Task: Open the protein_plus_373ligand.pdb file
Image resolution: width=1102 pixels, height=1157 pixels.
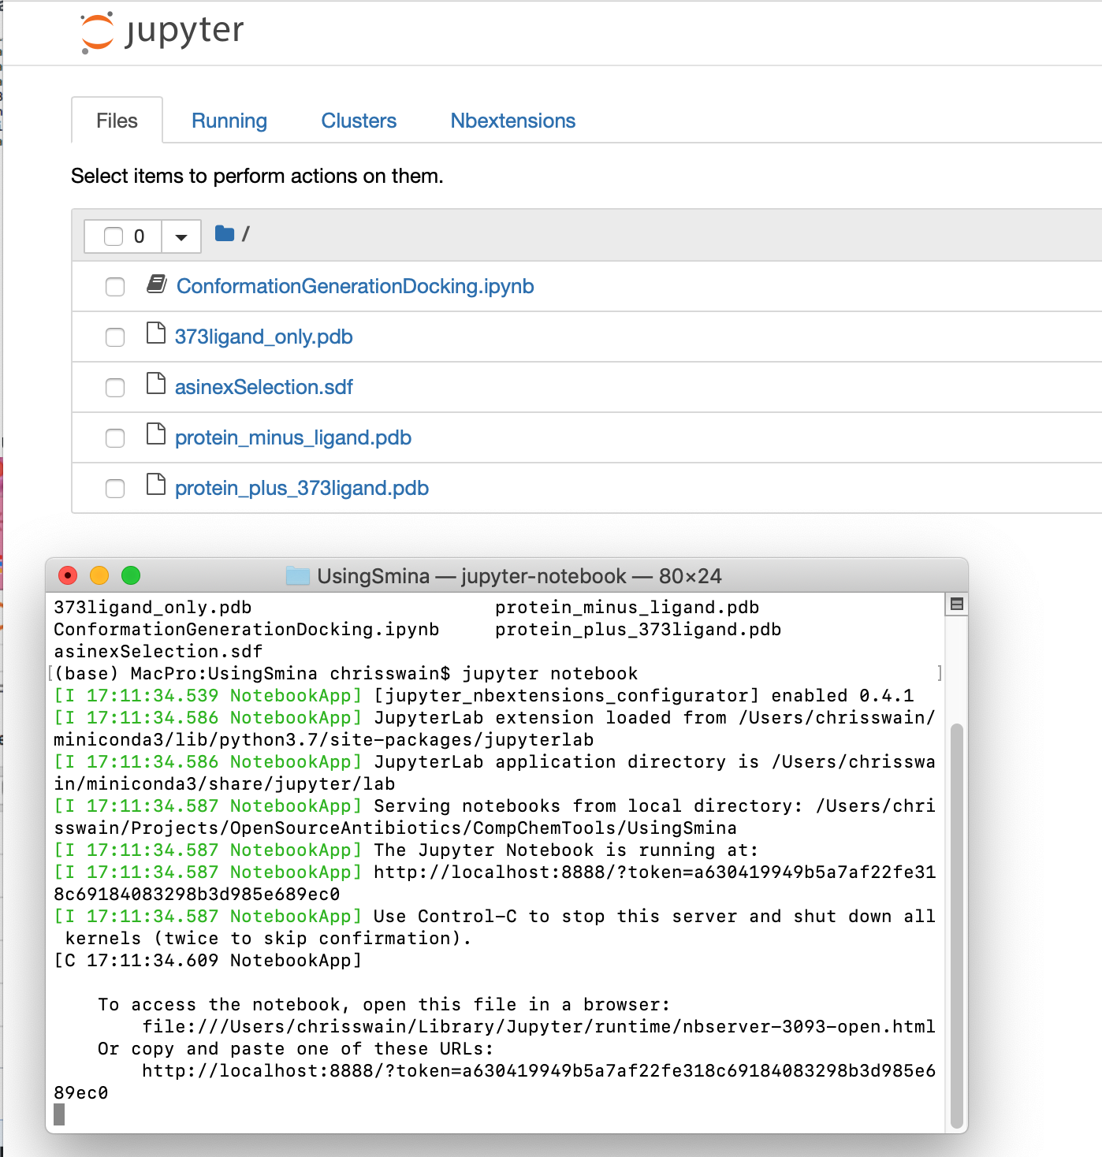Action: [302, 488]
